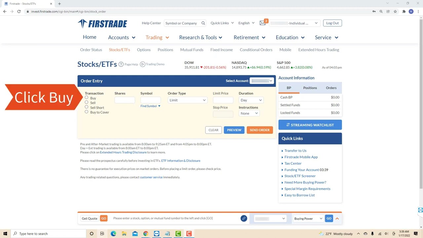Viewport: 423px width, 238px height.
Task: Click the TeamViewer side panel tab
Action: [420, 210]
